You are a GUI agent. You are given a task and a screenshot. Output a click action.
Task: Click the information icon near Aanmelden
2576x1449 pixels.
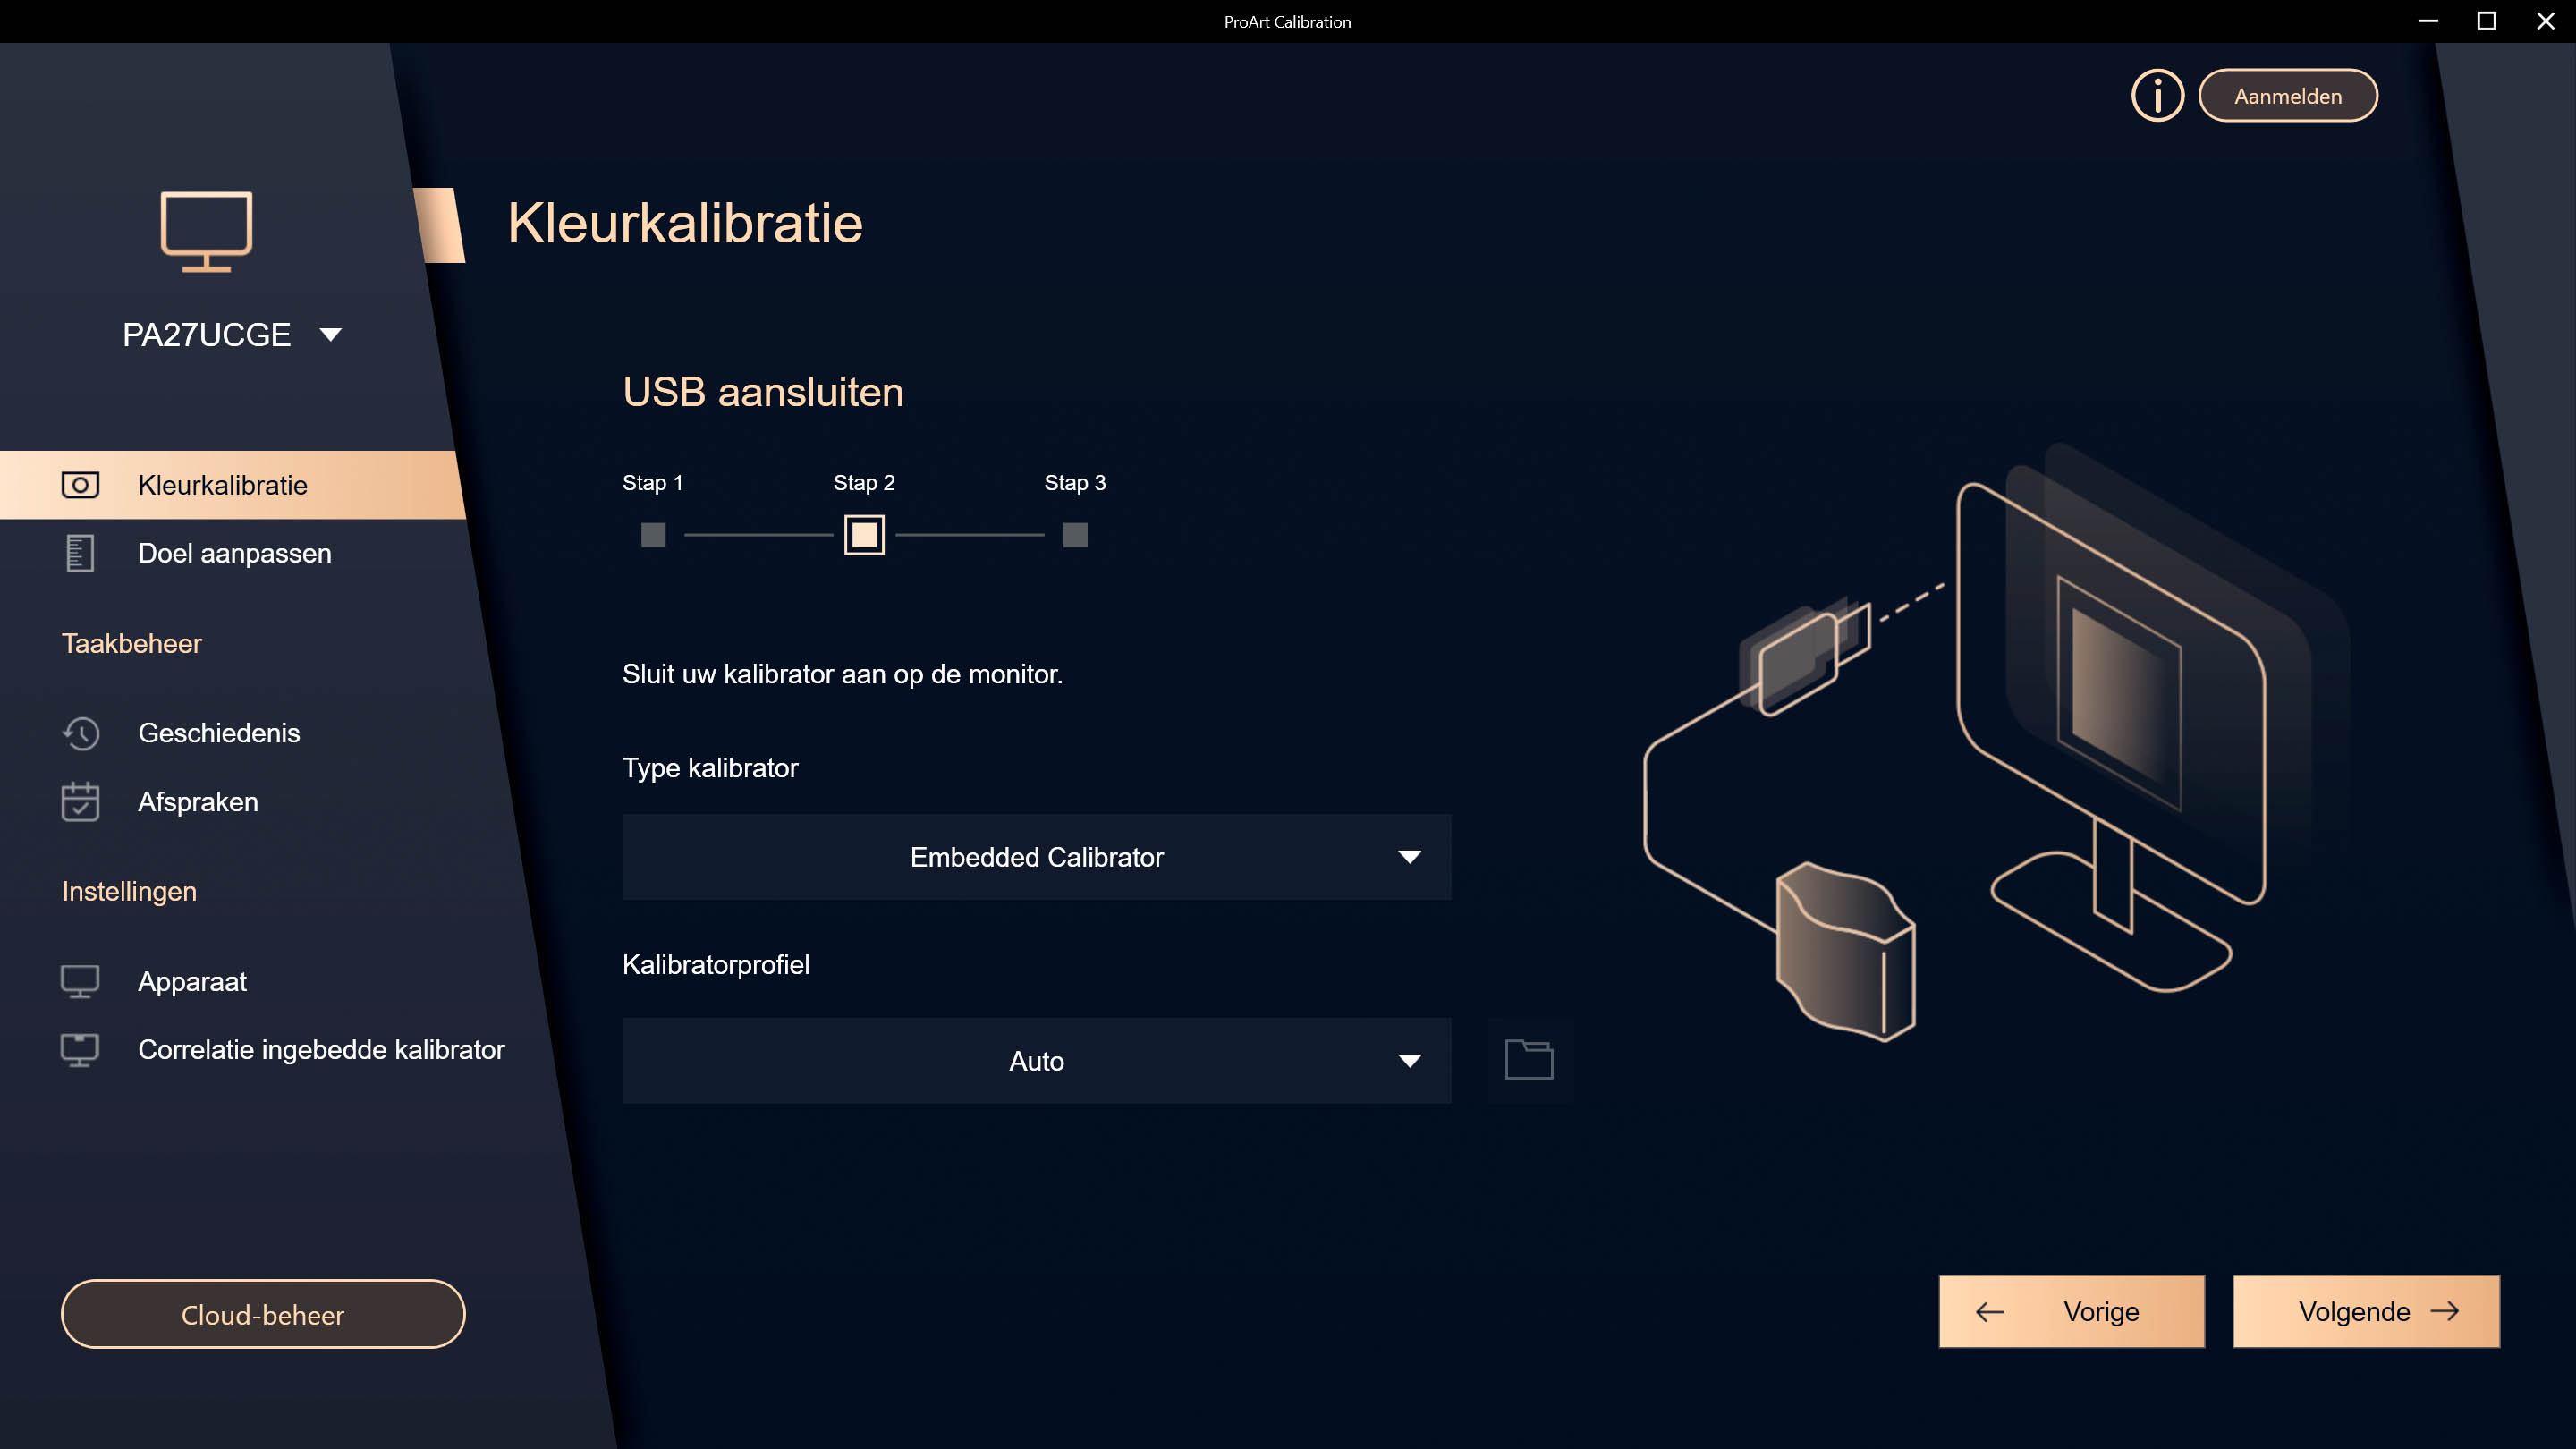2157,96
